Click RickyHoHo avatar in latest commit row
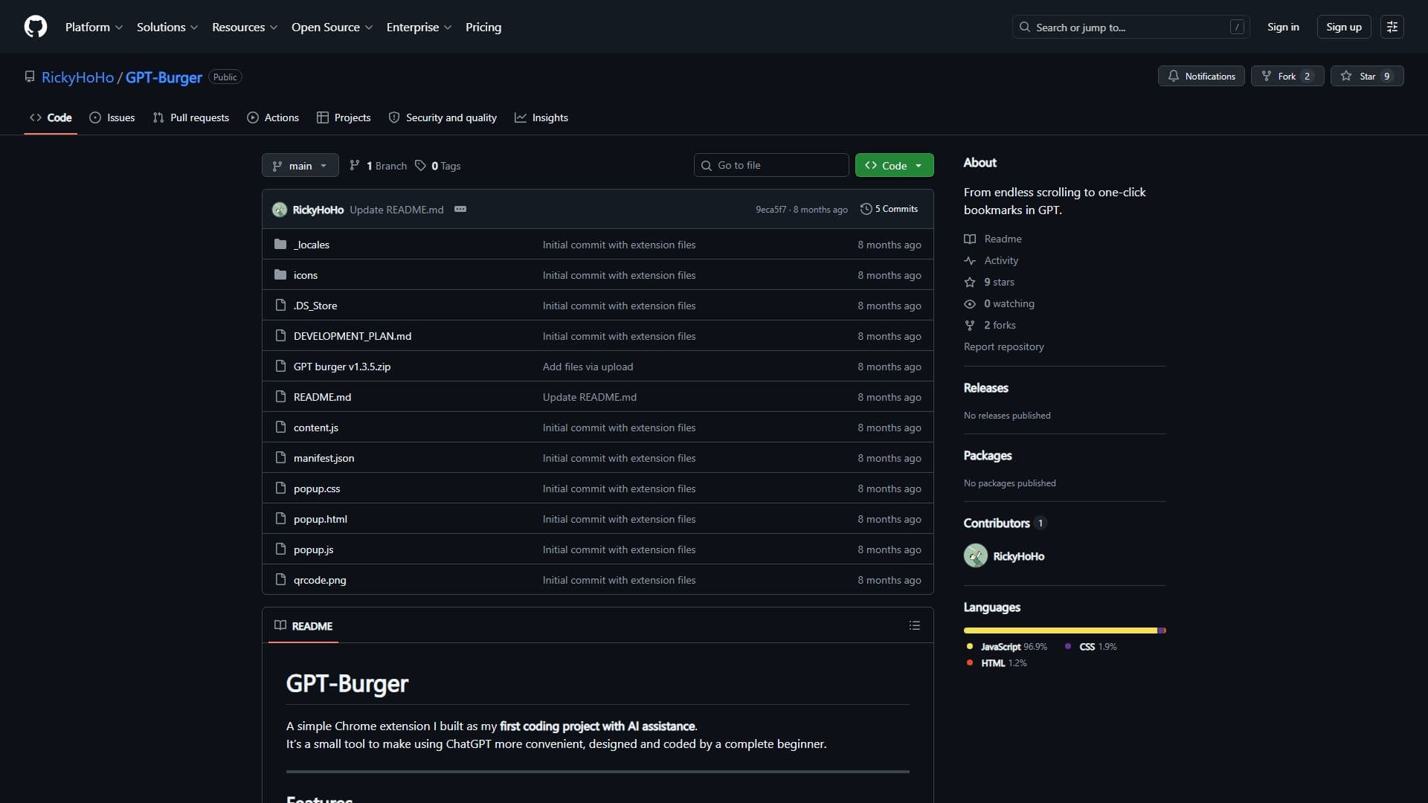Screen dimensions: 1428x803 pyautogui.click(x=280, y=210)
